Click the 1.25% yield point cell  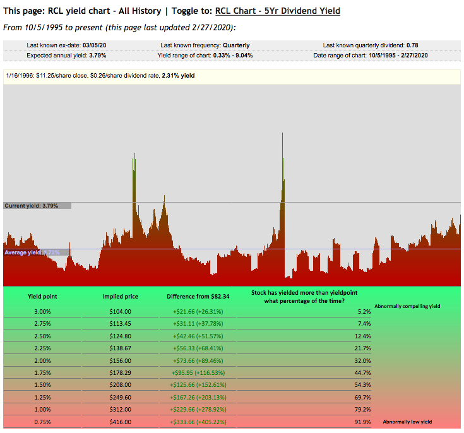(x=42, y=398)
